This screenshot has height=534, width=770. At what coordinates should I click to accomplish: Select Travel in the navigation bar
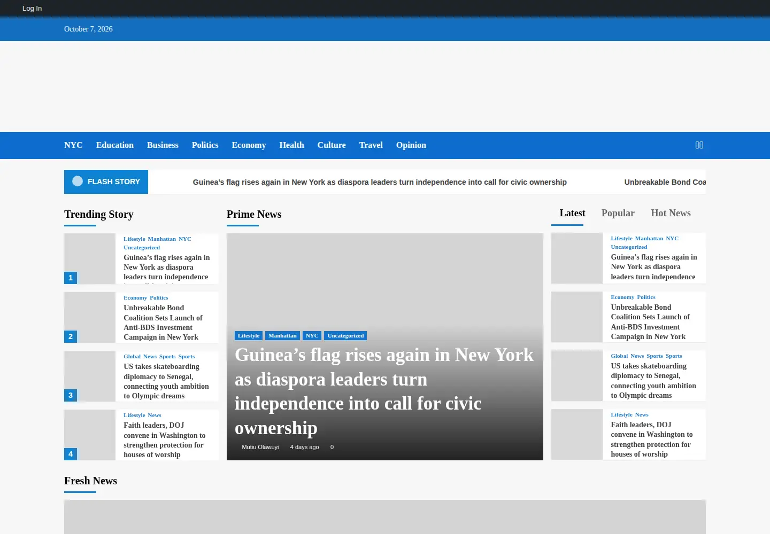(x=371, y=145)
